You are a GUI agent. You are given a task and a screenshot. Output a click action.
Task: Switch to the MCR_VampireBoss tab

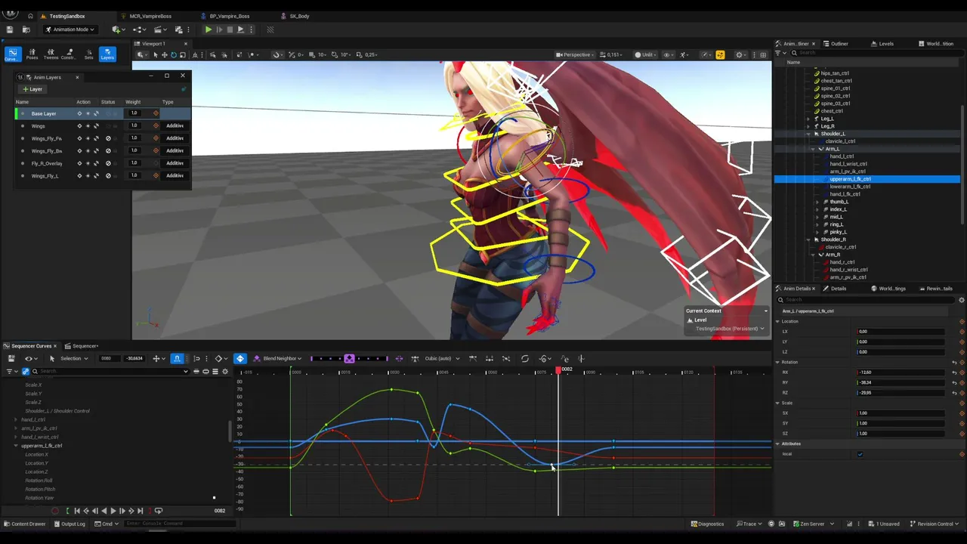150,16
